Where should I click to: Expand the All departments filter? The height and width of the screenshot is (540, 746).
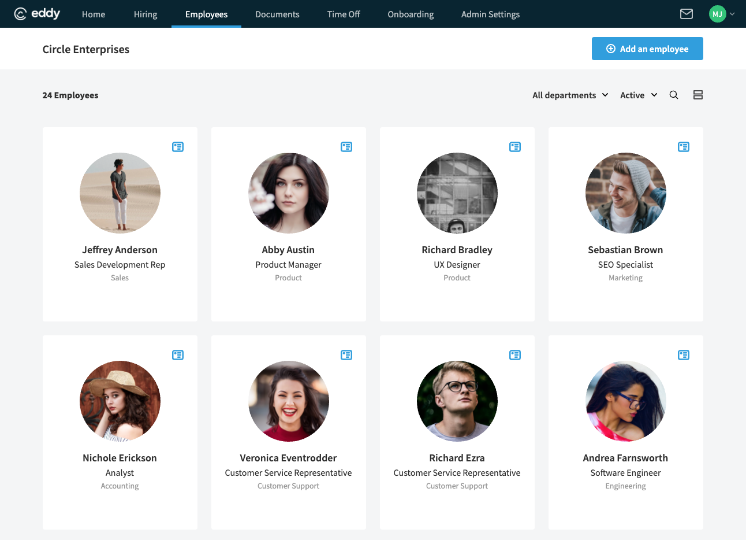570,95
